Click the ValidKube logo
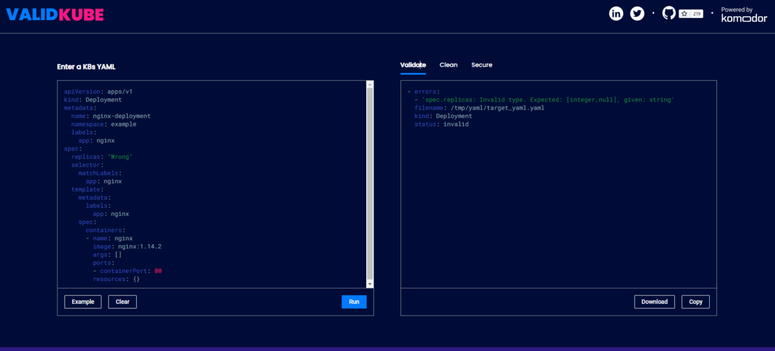The height and width of the screenshot is (351, 775). [x=54, y=15]
